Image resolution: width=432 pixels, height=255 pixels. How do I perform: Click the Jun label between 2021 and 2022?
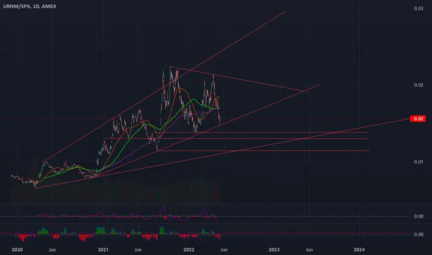[138, 249]
